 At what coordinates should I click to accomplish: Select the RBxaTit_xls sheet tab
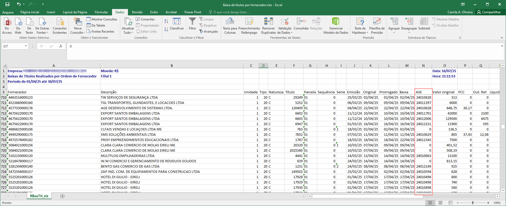click(x=39, y=196)
